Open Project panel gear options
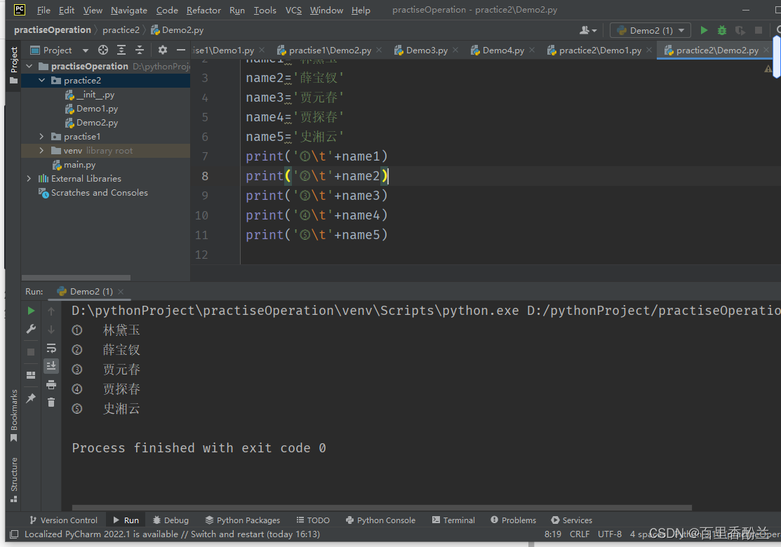The image size is (781, 547). [162, 50]
